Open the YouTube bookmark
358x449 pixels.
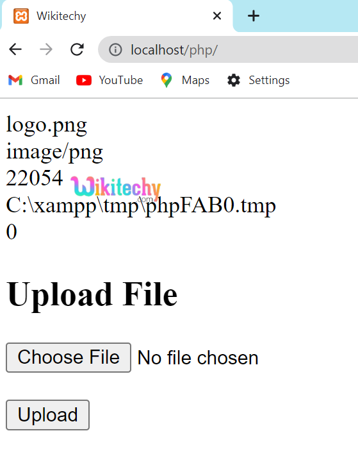pos(110,80)
